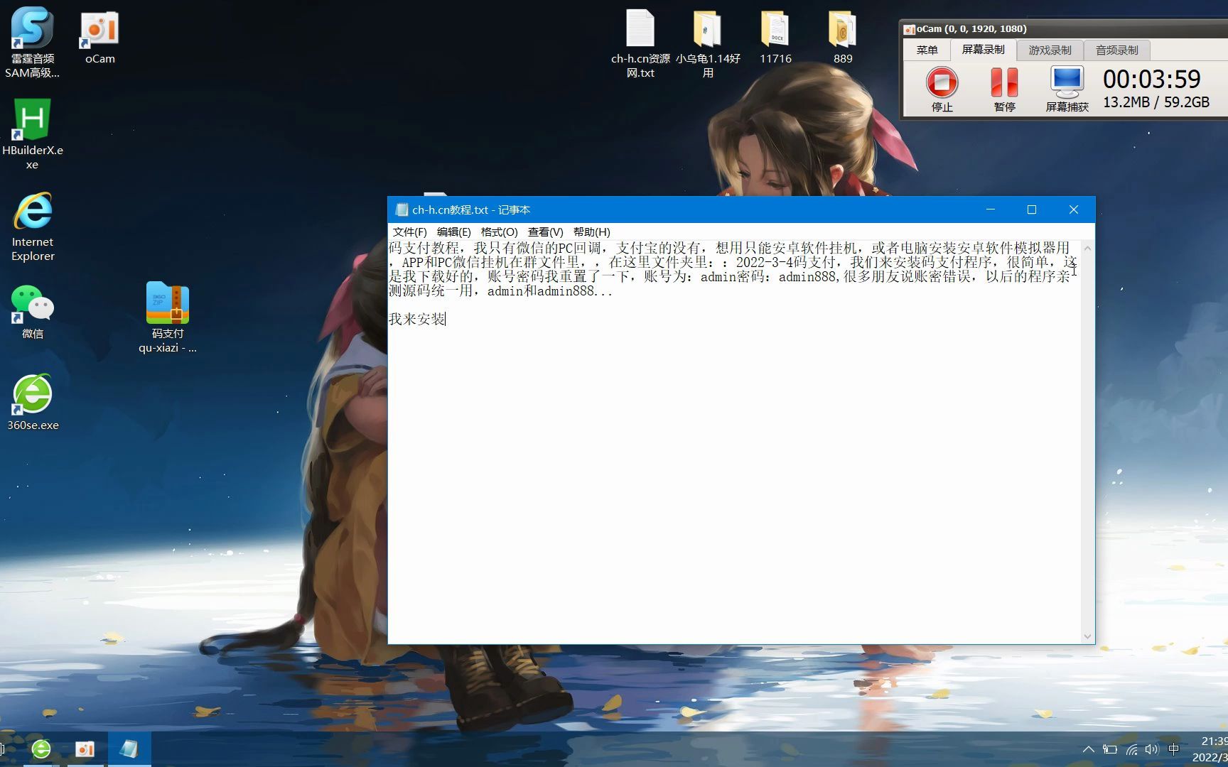Click the oCam title bar icon
The height and width of the screenshot is (767, 1228).
coord(909,29)
